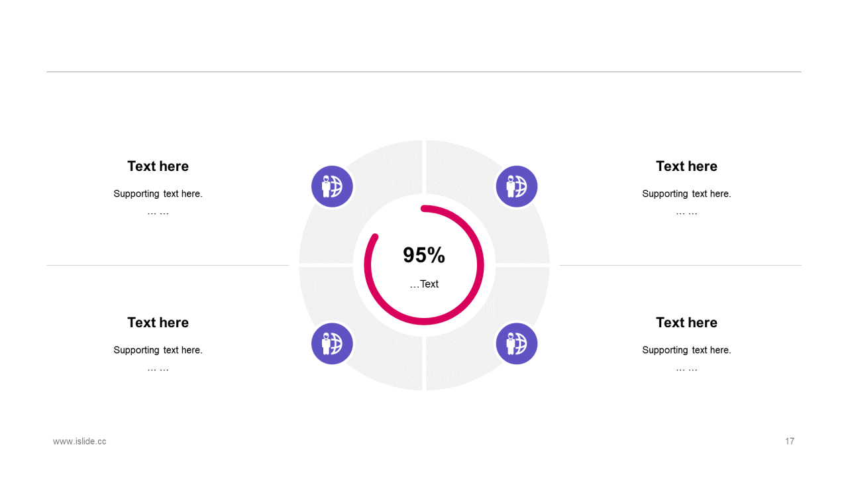This screenshot has height=477, width=848.
Task: Click bottom-right "Supporting text here." line
Action: click(686, 350)
